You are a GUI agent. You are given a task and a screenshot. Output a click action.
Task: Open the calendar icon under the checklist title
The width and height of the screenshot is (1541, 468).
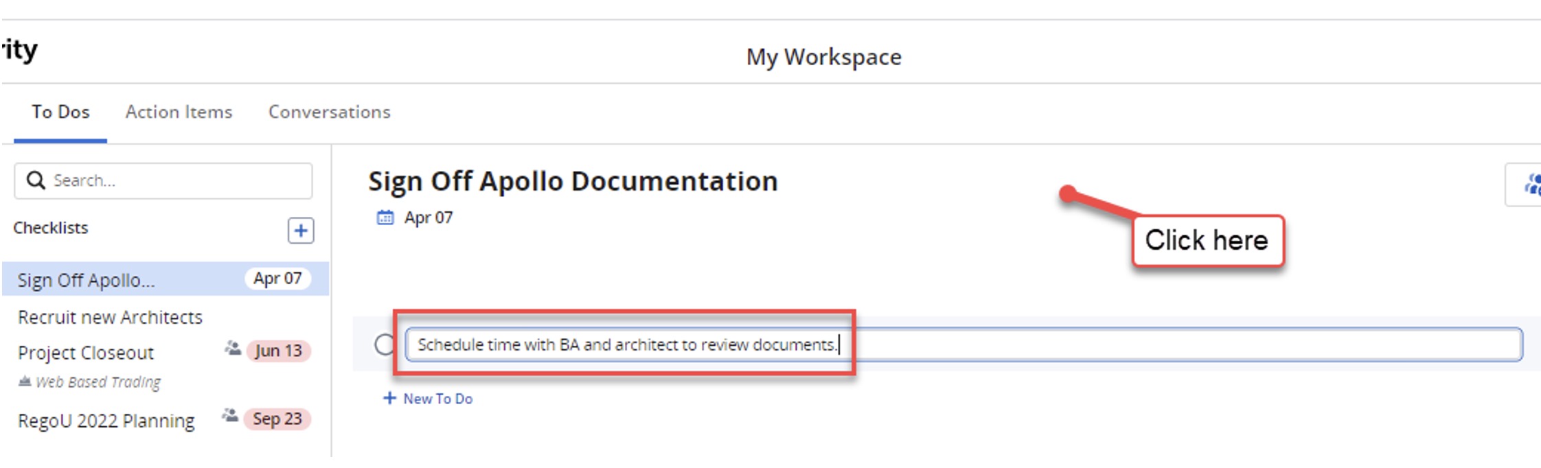point(385,218)
